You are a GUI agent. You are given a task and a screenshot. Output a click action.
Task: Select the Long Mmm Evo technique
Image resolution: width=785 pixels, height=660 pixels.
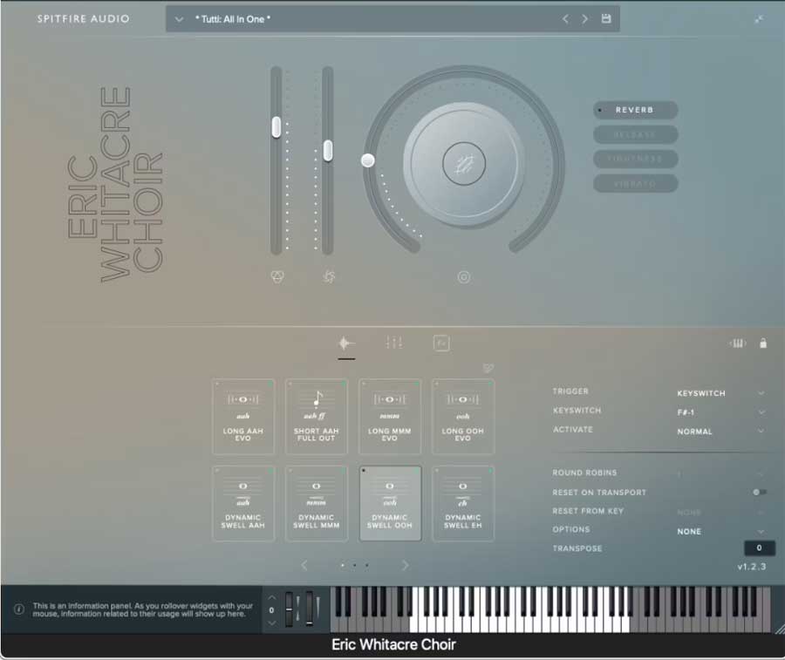(390, 417)
